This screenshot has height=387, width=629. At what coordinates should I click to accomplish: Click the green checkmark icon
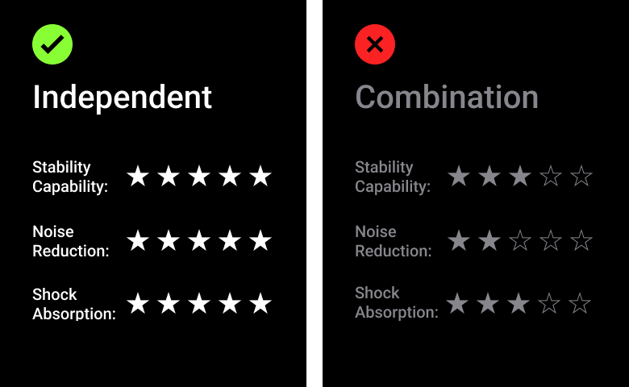[x=52, y=44]
